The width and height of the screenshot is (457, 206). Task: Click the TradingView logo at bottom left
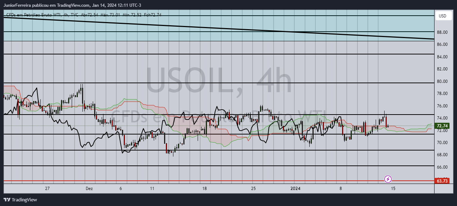[x=20, y=200]
